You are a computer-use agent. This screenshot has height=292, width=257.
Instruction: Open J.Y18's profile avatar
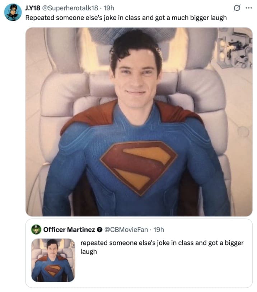click(x=12, y=9)
